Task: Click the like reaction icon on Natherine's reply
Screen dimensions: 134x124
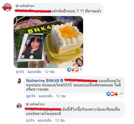Action: click(109, 94)
